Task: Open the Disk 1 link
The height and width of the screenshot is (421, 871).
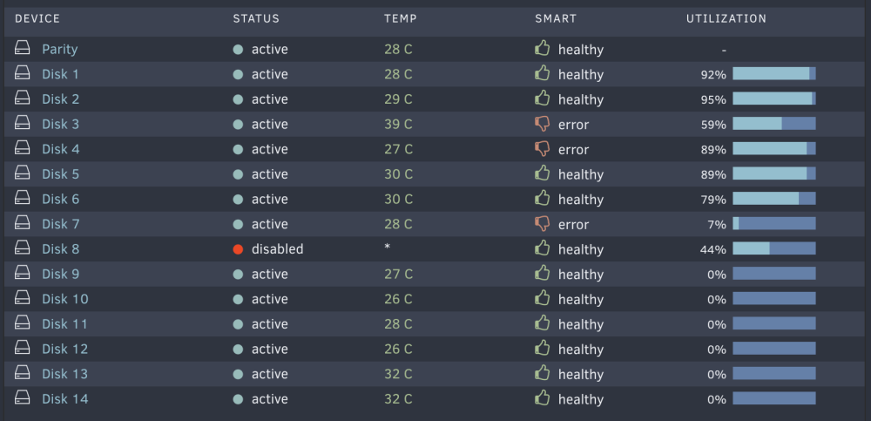Action: click(61, 74)
